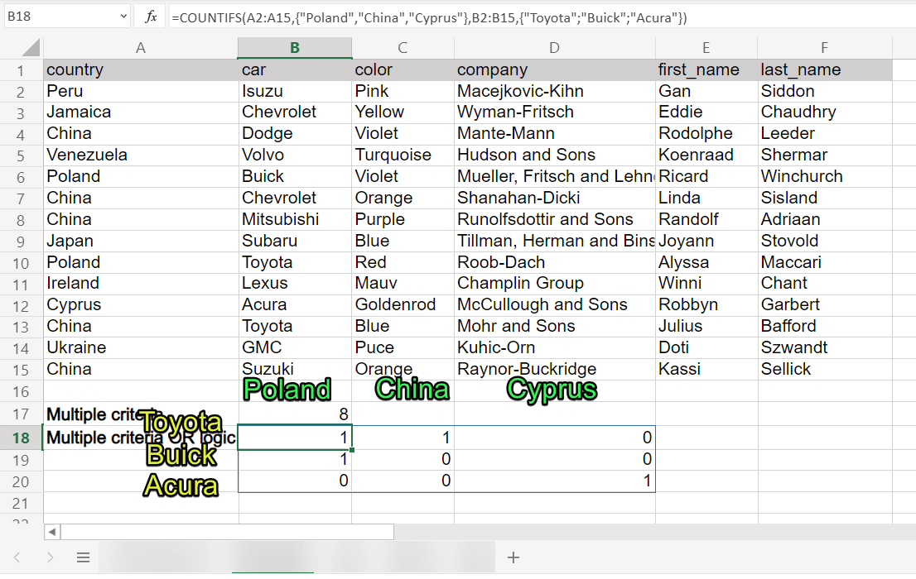This screenshot has height=579, width=916.
Task: Select row 18 header
Action: 21,437
